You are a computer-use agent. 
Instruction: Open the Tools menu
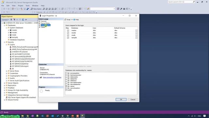27,6
